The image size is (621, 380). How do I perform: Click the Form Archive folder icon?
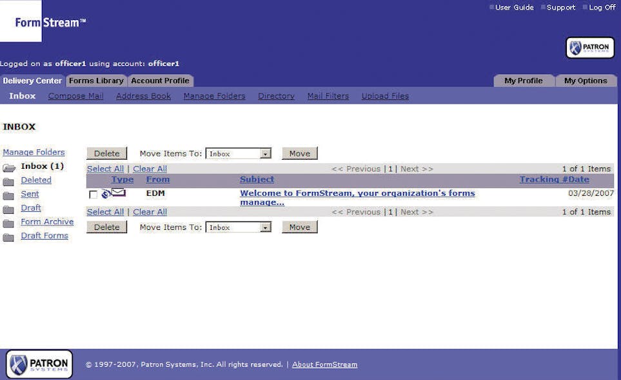[x=8, y=223]
